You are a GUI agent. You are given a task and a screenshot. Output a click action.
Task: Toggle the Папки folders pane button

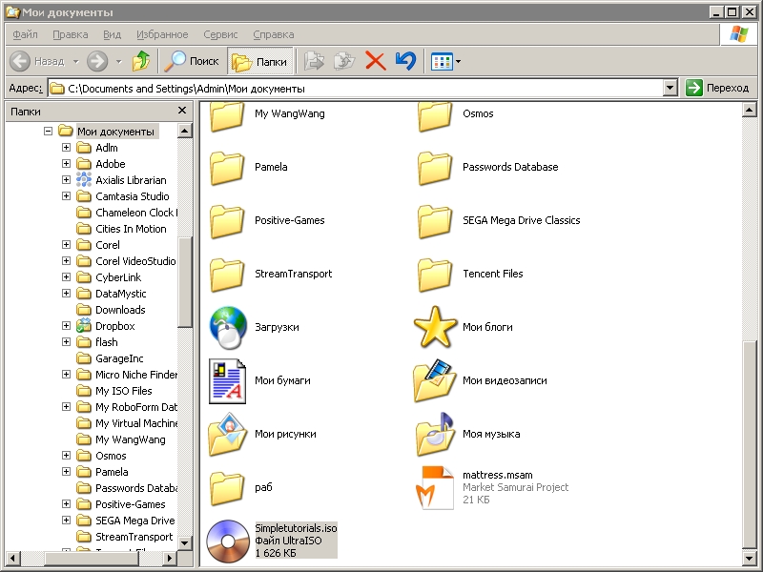click(259, 62)
